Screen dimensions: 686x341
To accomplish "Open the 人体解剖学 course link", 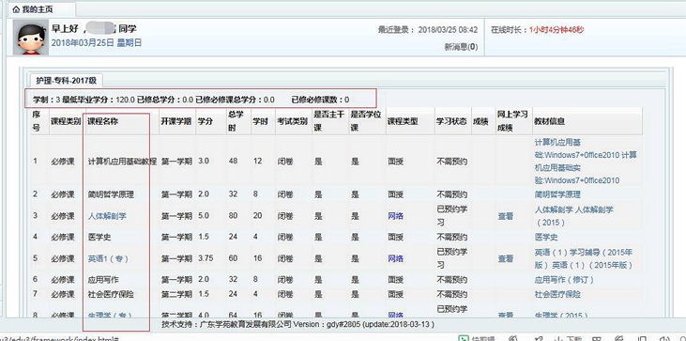I will [107, 216].
